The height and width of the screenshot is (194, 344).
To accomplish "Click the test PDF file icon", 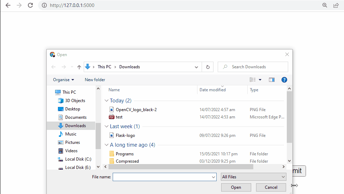I will (x=112, y=117).
